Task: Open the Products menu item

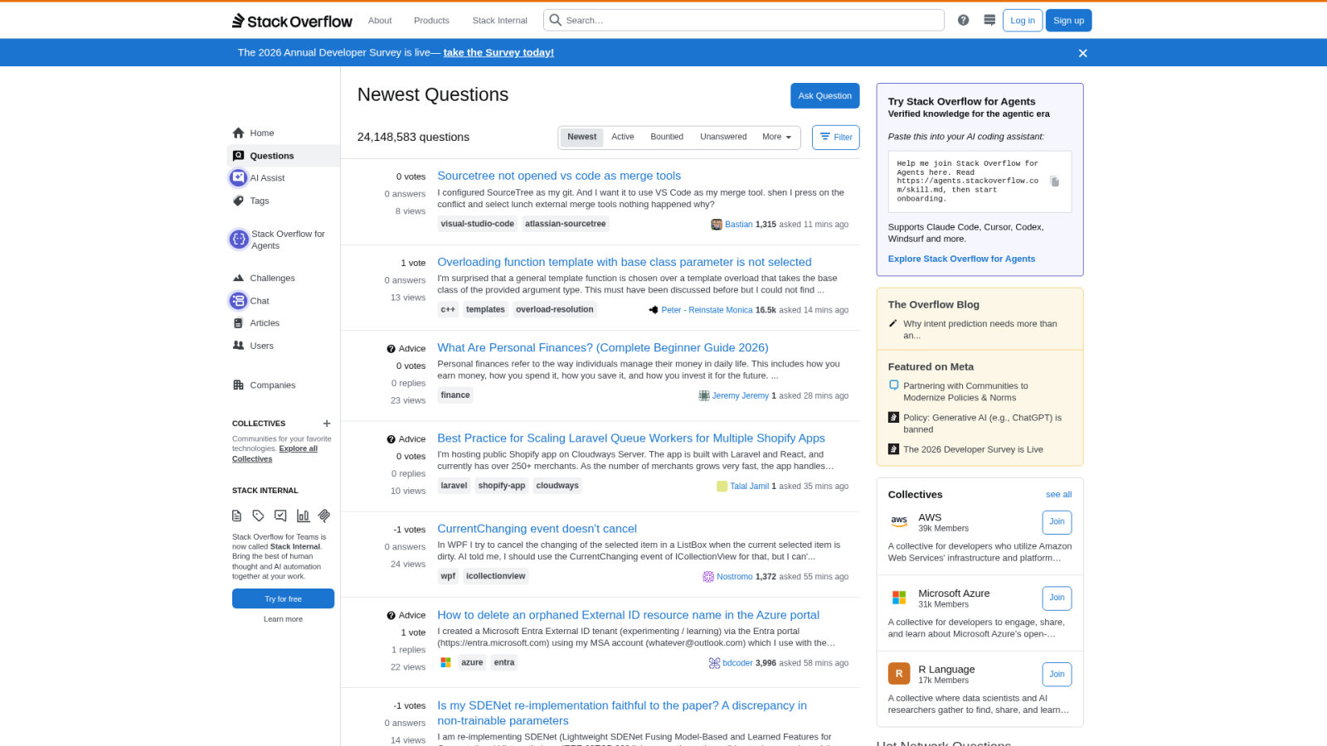Action: (431, 21)
